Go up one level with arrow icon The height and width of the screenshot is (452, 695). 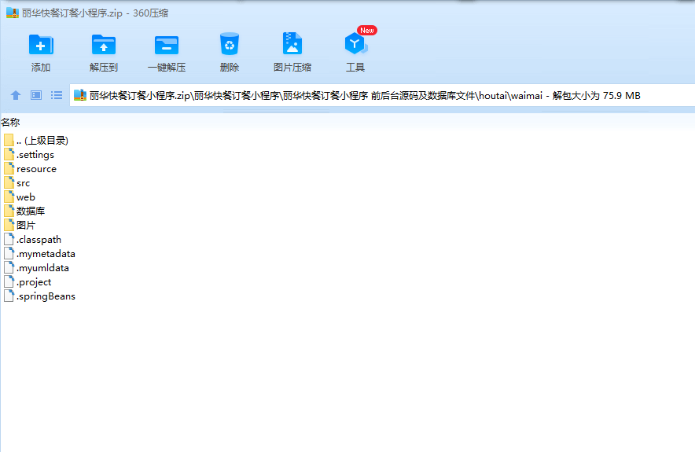pos(16,95)
